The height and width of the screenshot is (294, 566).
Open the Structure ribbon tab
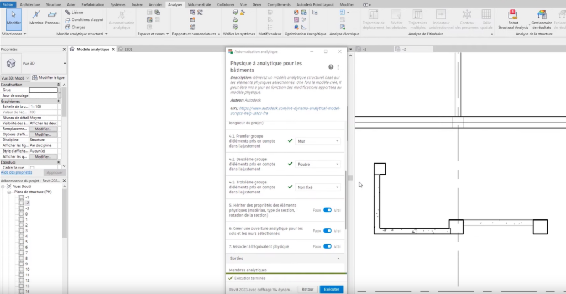pyautogui.click(x=54, y=4)
